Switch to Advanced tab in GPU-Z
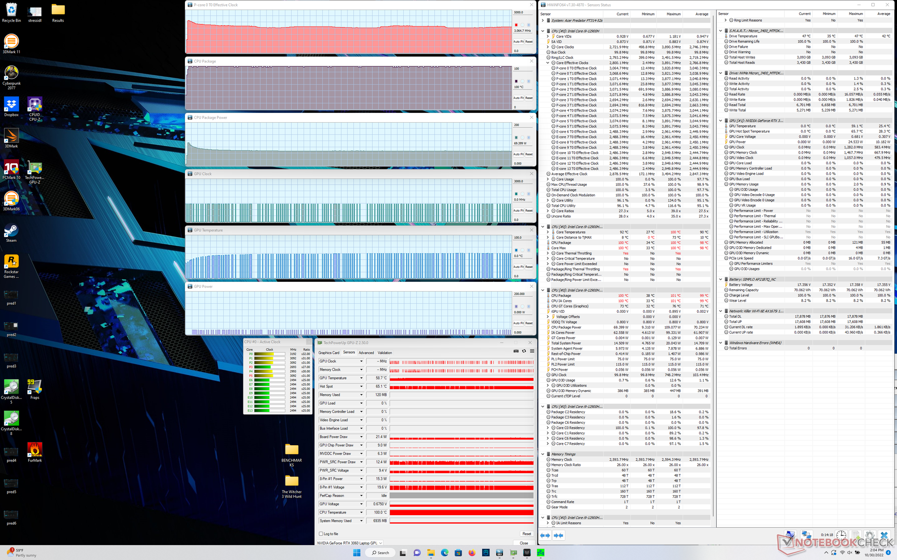The height and width of the screenshot is (560, 897). coord(366,353)
